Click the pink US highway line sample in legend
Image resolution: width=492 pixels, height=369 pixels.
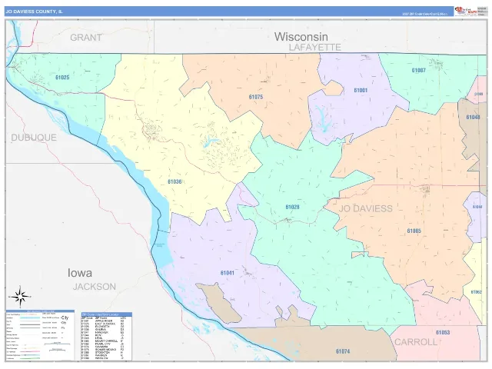tap(30, 351)
